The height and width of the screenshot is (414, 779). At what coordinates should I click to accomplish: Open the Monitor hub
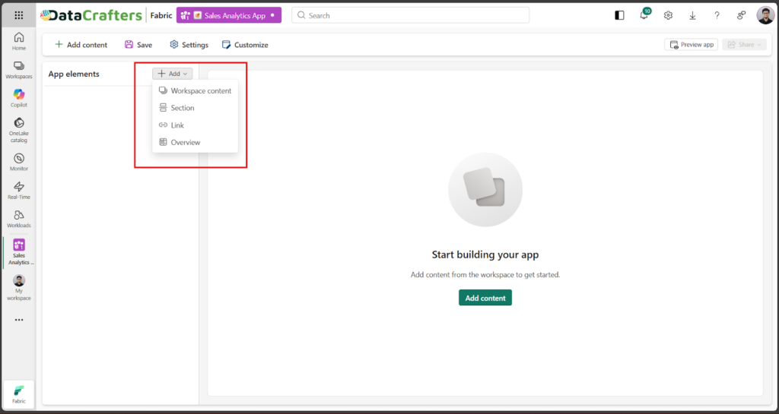click(19, 162)
